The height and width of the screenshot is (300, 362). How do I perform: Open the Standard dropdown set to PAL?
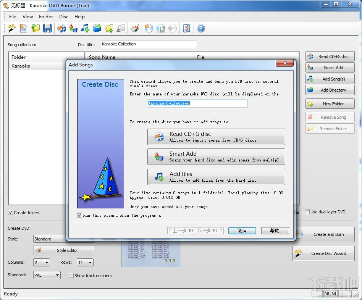coord(47,275)
